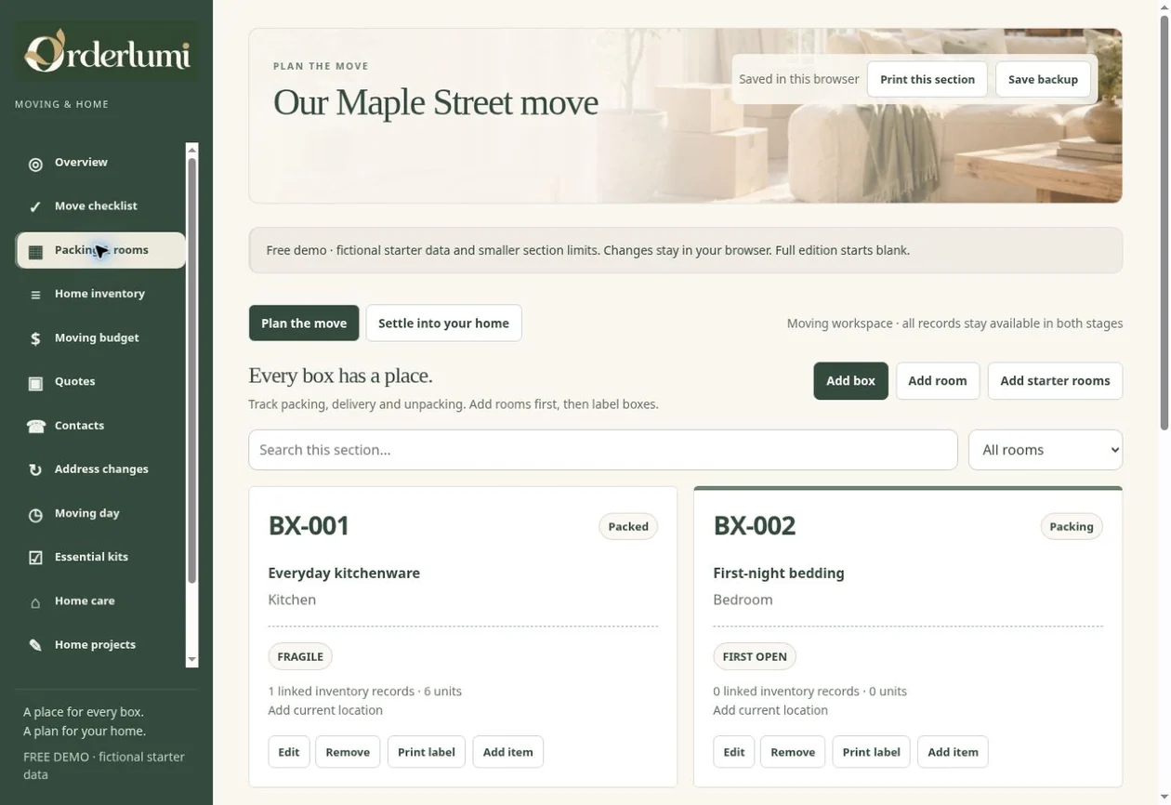This screenshot has height=805, width=1171.
Task: Click the BX-002 box number
Action: coord(755,526)
